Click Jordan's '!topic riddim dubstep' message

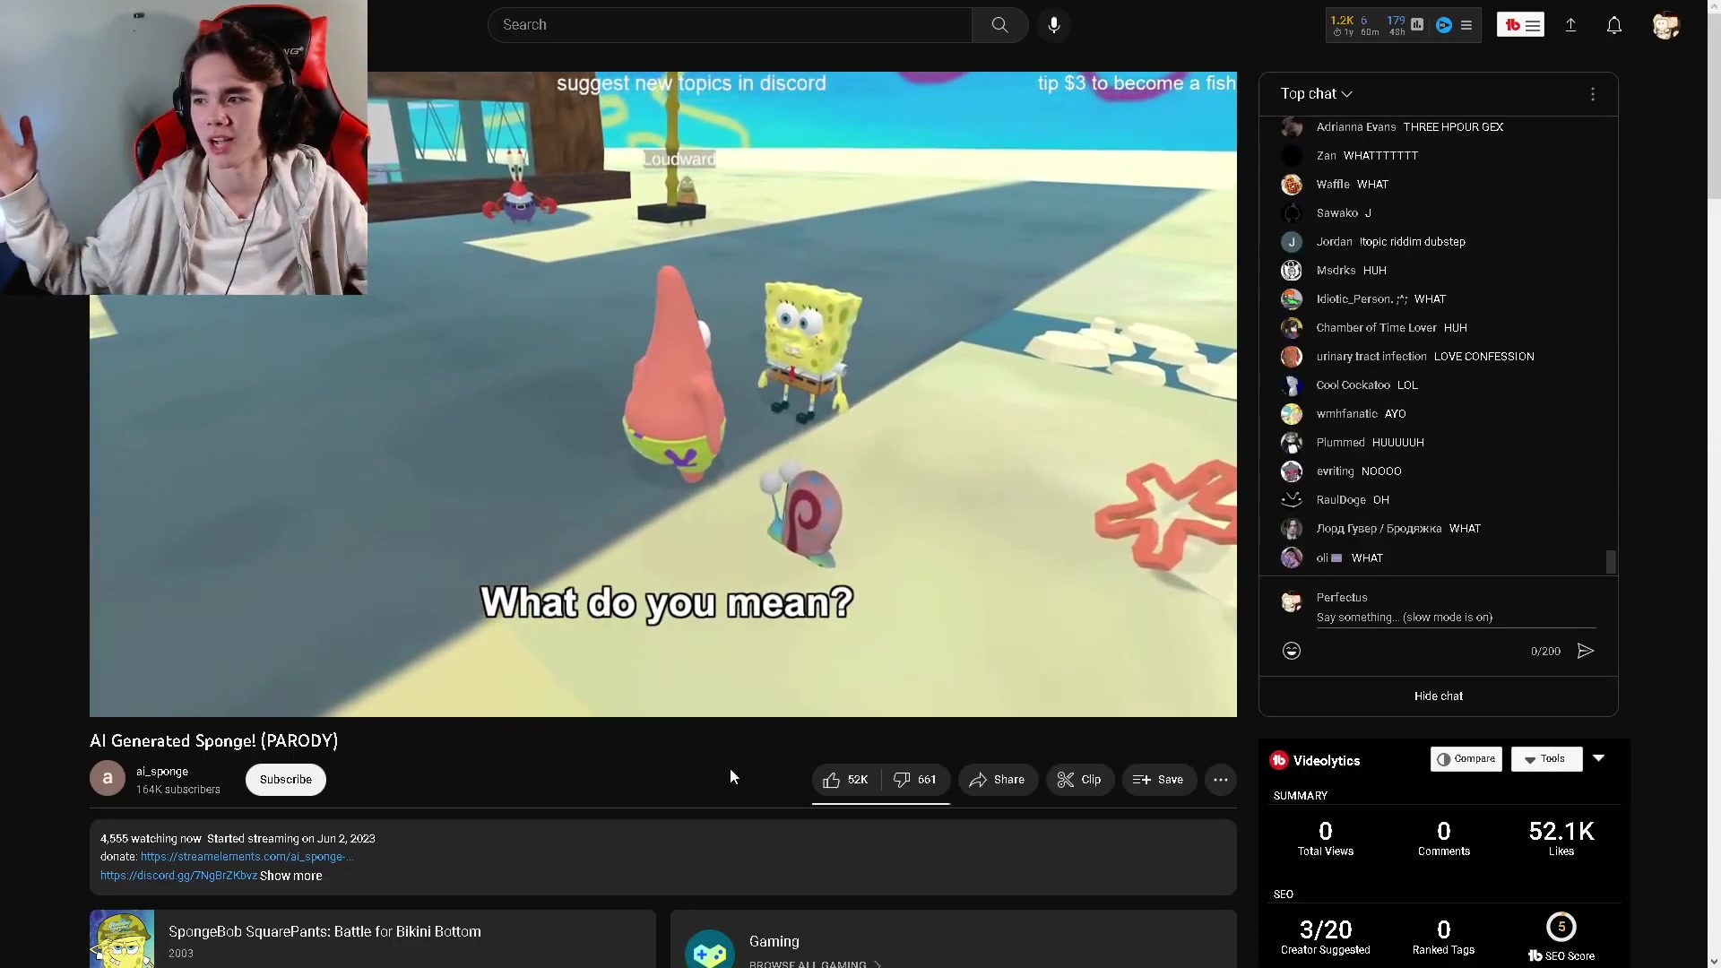pyautogui.click(x=1413, y=242)
